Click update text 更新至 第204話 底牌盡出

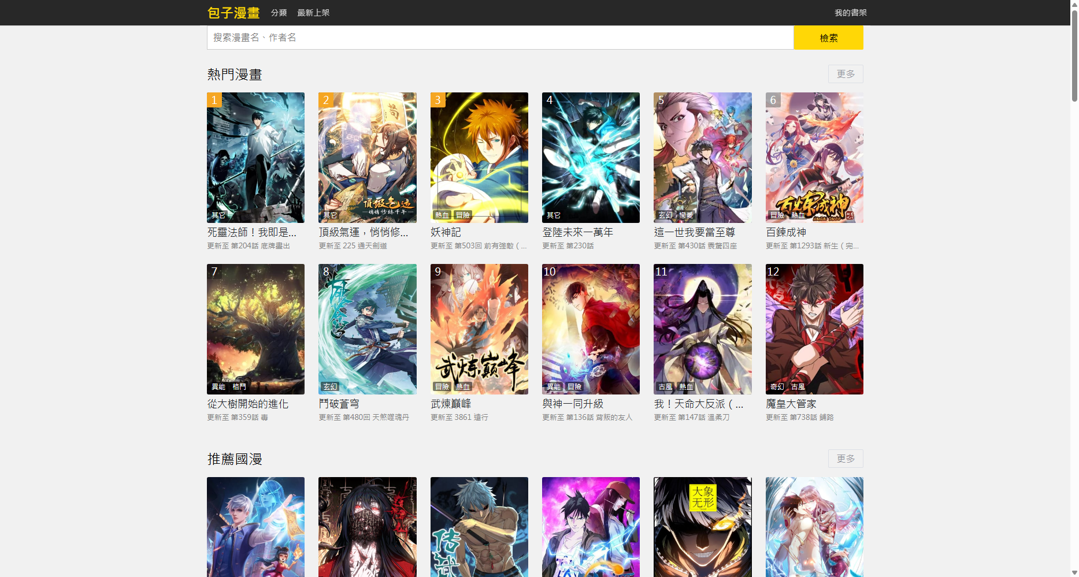(249, 246)
